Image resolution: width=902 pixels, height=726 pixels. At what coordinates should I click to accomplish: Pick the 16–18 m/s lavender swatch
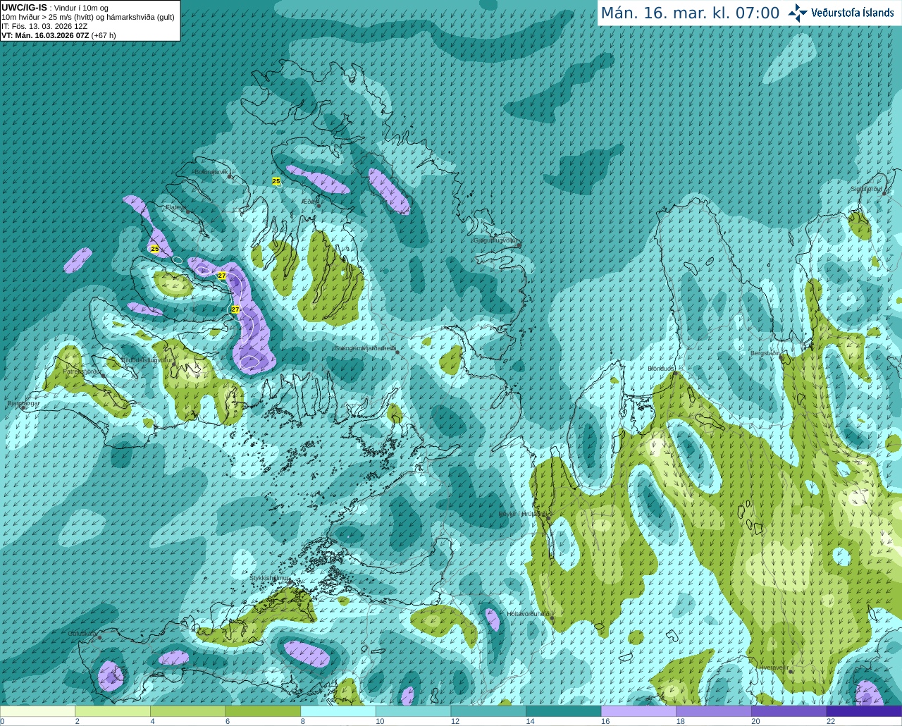[x=638, y=711]
